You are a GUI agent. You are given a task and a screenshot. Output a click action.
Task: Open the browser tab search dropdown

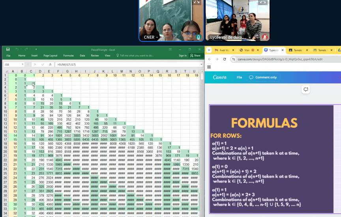pyautogui.click(x=209, y=50)
